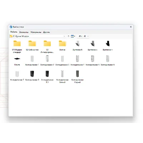
Task: Select the Холодильник 8.1 item
Action: point(47,77)
